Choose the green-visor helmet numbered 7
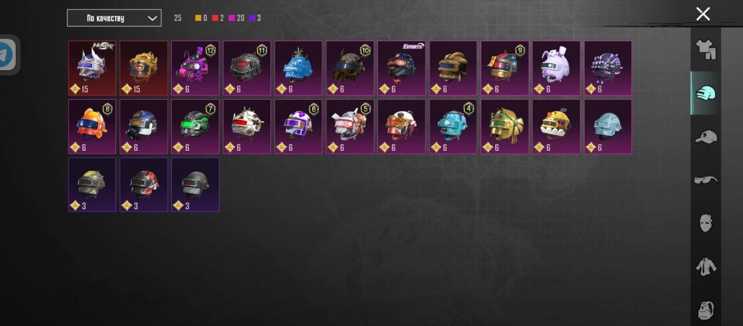Image resolution: width=743 pixels, height=326 pixels. pos(195,126)
